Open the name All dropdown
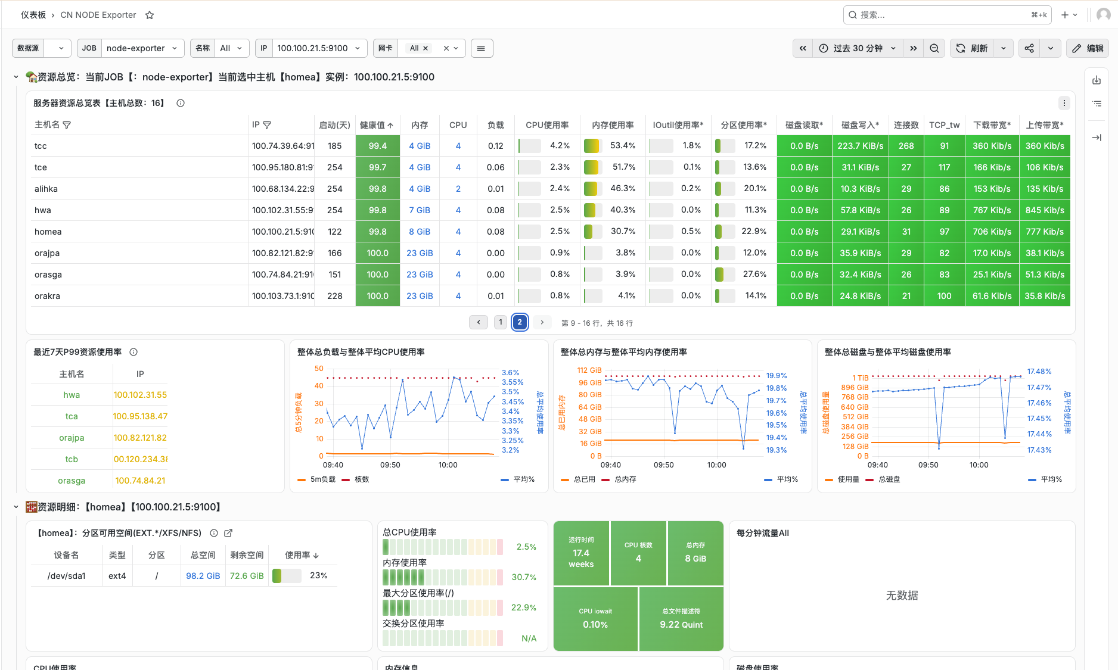 pos(231,48)
